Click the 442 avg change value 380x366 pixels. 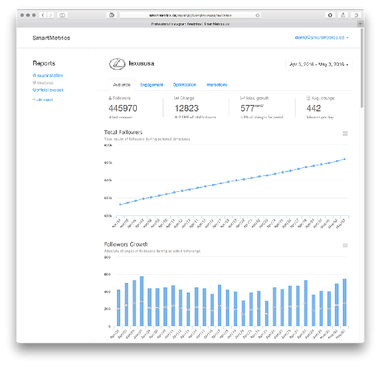click(314, 108)
